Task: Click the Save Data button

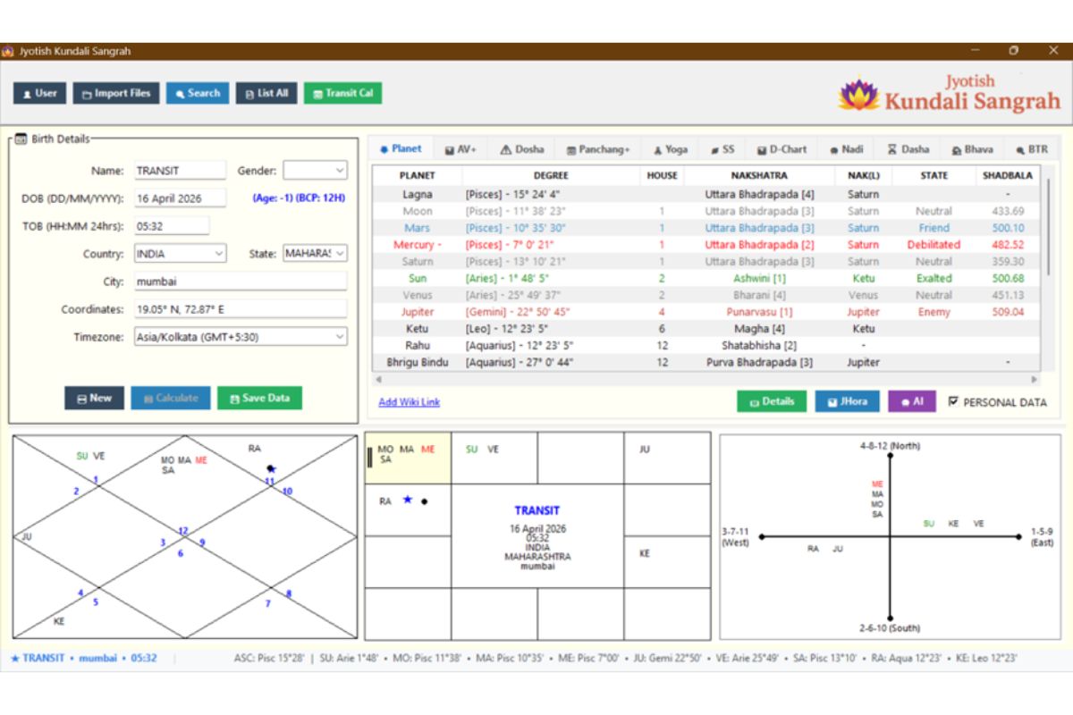Action: [259, 399]
